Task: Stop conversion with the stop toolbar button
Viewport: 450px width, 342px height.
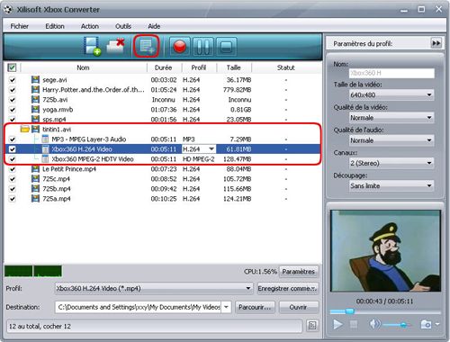Action: pyautogui.click(x=226, y=47)
